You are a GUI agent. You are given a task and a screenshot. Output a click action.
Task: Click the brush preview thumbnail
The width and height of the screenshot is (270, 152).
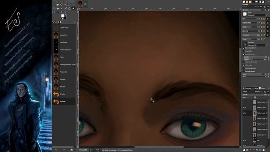[x=245, y=14]
